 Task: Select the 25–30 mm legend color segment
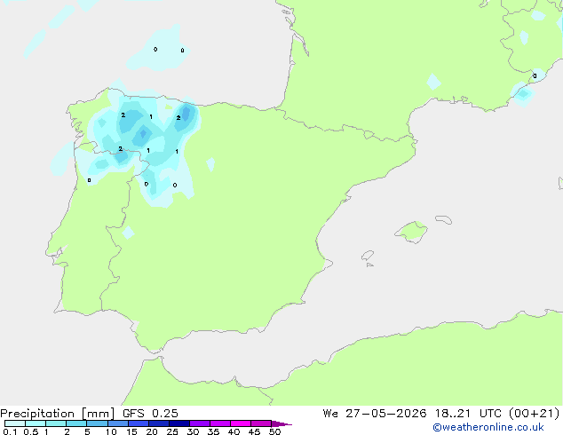pos(178,423)
